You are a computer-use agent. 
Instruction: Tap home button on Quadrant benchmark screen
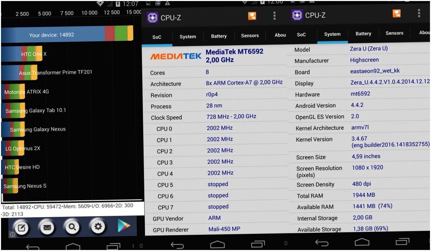(x=73, y=247)
